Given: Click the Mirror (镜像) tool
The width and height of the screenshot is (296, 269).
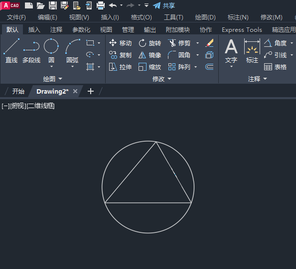Looking at the screenshot, I should pyautogui.click(x=149, y=55).
